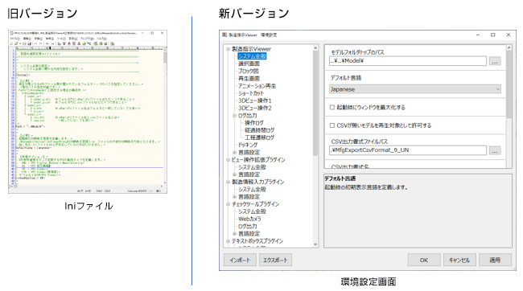
Task: Select システム全般 under ビュー操作拡張プラグイン
Action: pyautogui.click(x=252, y=167)
